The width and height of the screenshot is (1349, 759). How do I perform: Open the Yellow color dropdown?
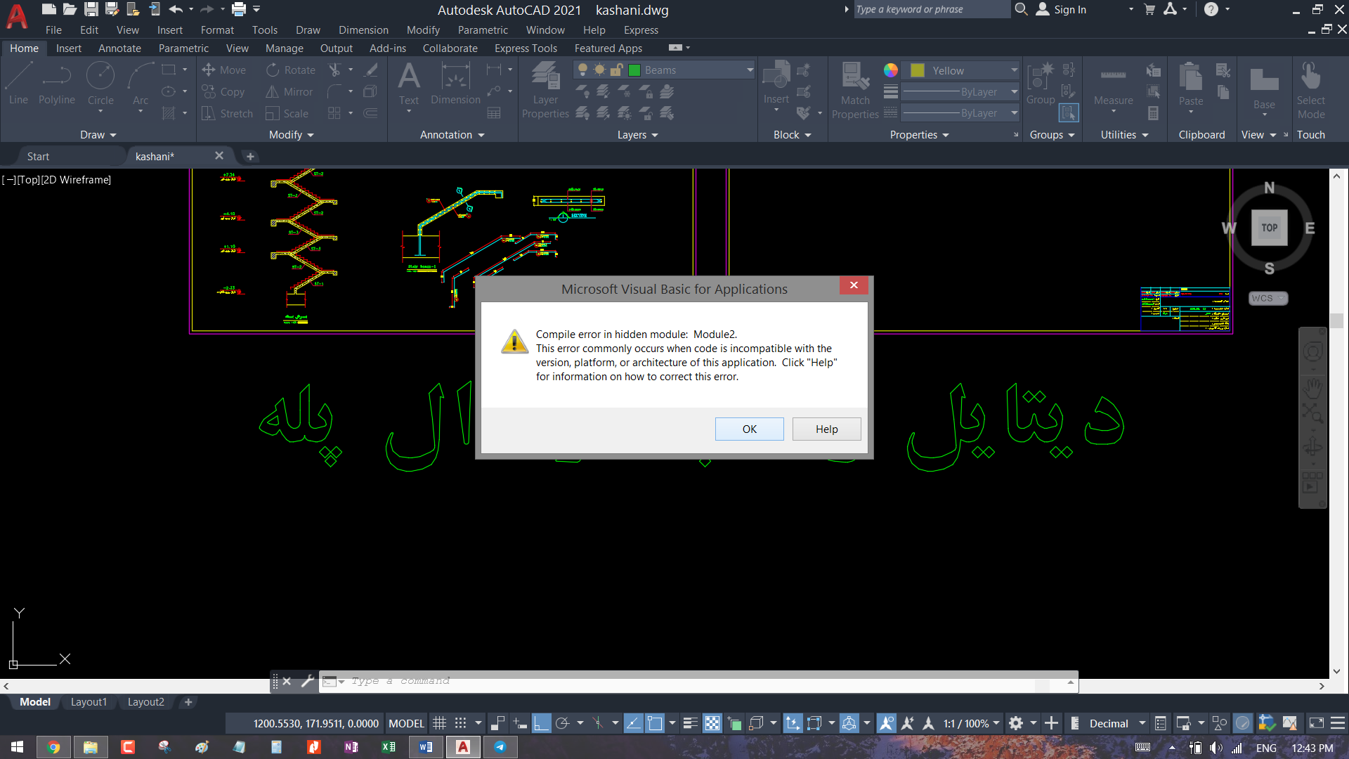(1014, 70)
